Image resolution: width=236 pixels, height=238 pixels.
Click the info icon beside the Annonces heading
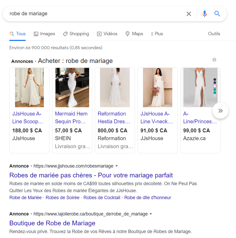214,60
